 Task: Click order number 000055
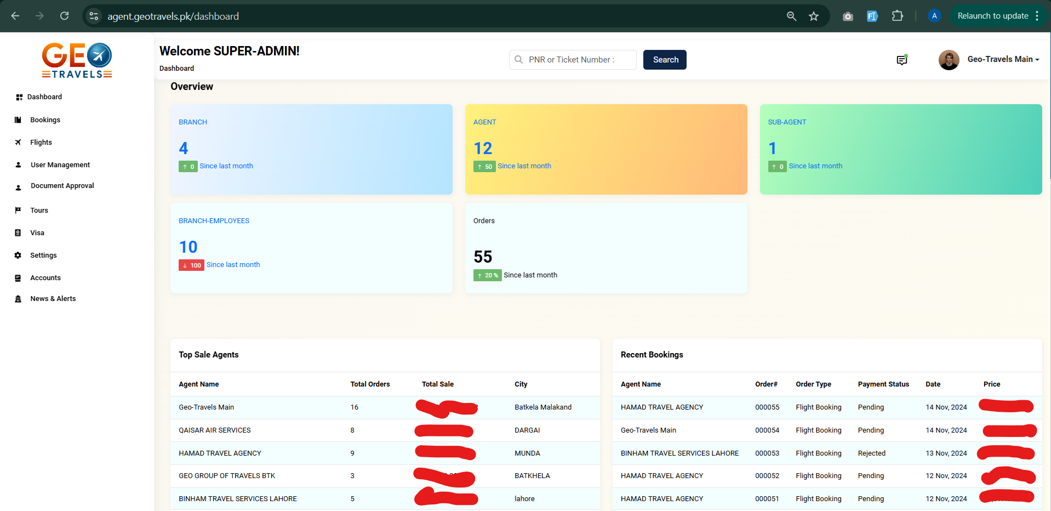[x=767, y=407]
